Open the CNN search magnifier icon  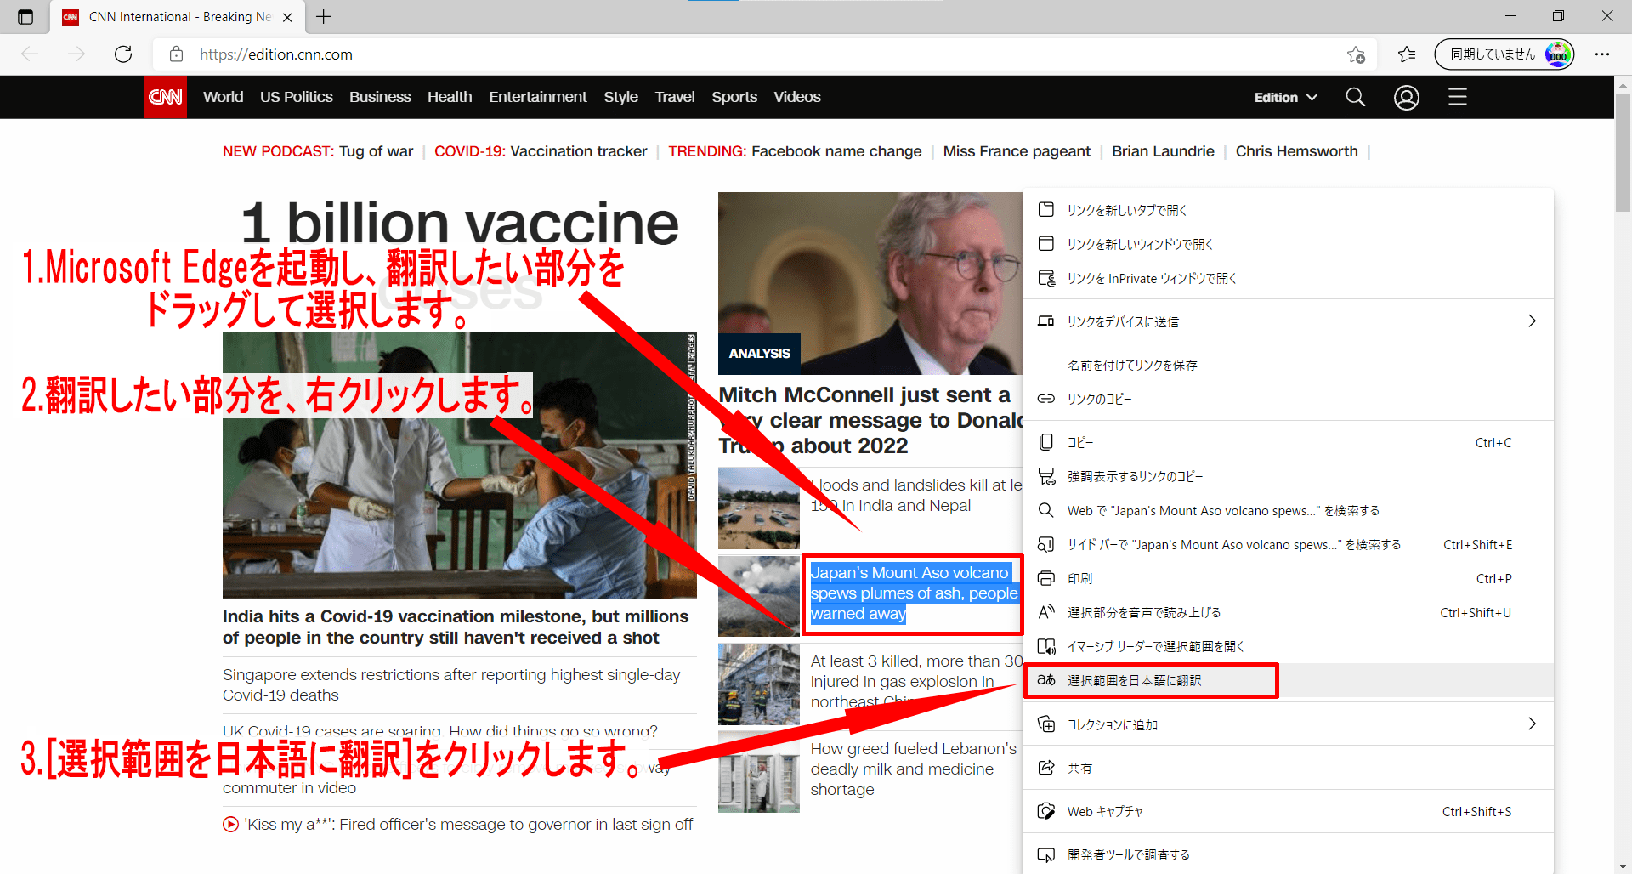(x=1355, y=97)
